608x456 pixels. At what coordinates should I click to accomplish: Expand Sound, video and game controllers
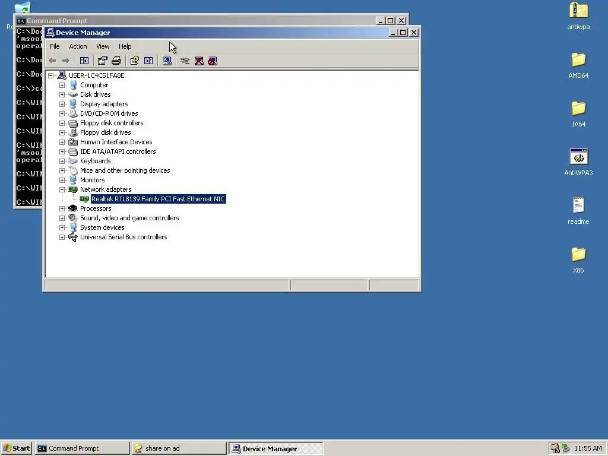[62, 218]
